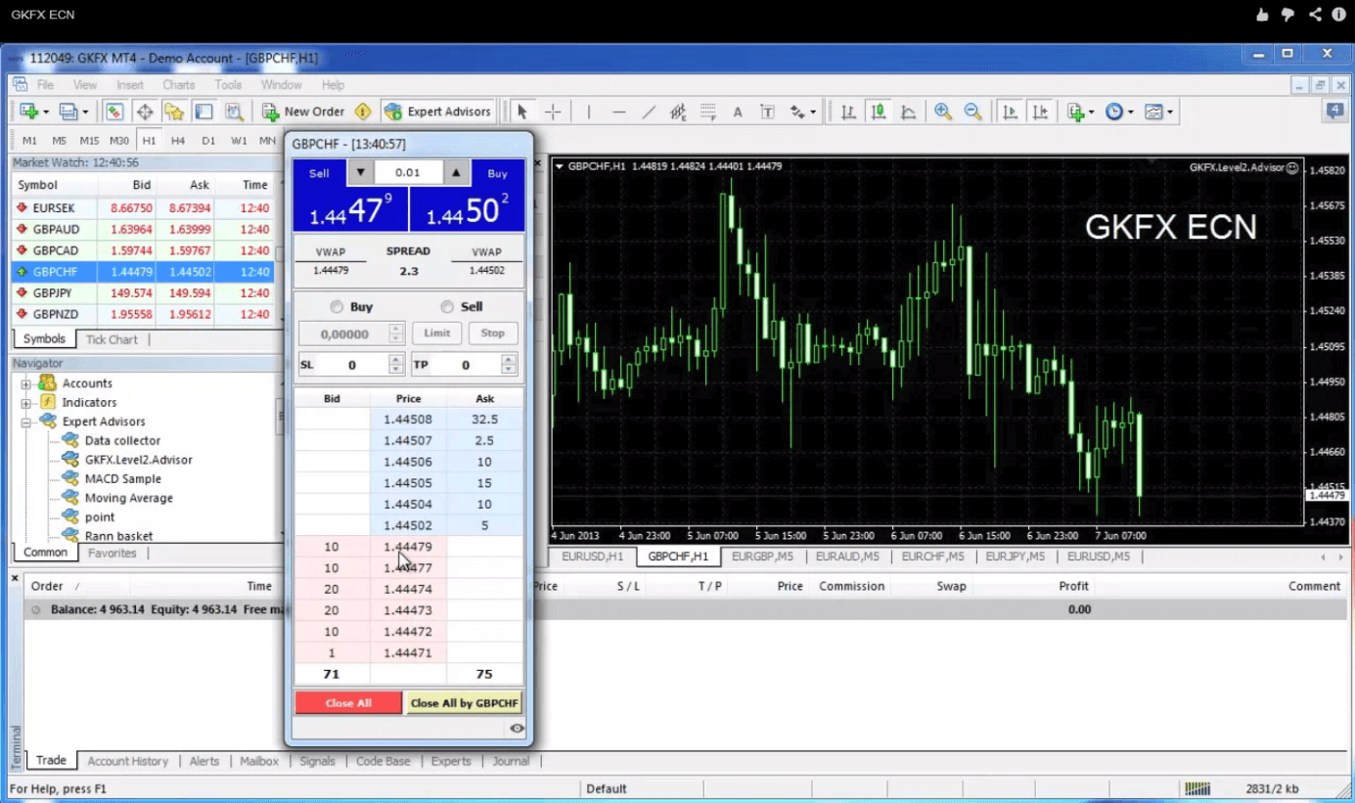Expand the Accounts tree node
Screen dimensions: 1355x803
(x=26, y=383)
